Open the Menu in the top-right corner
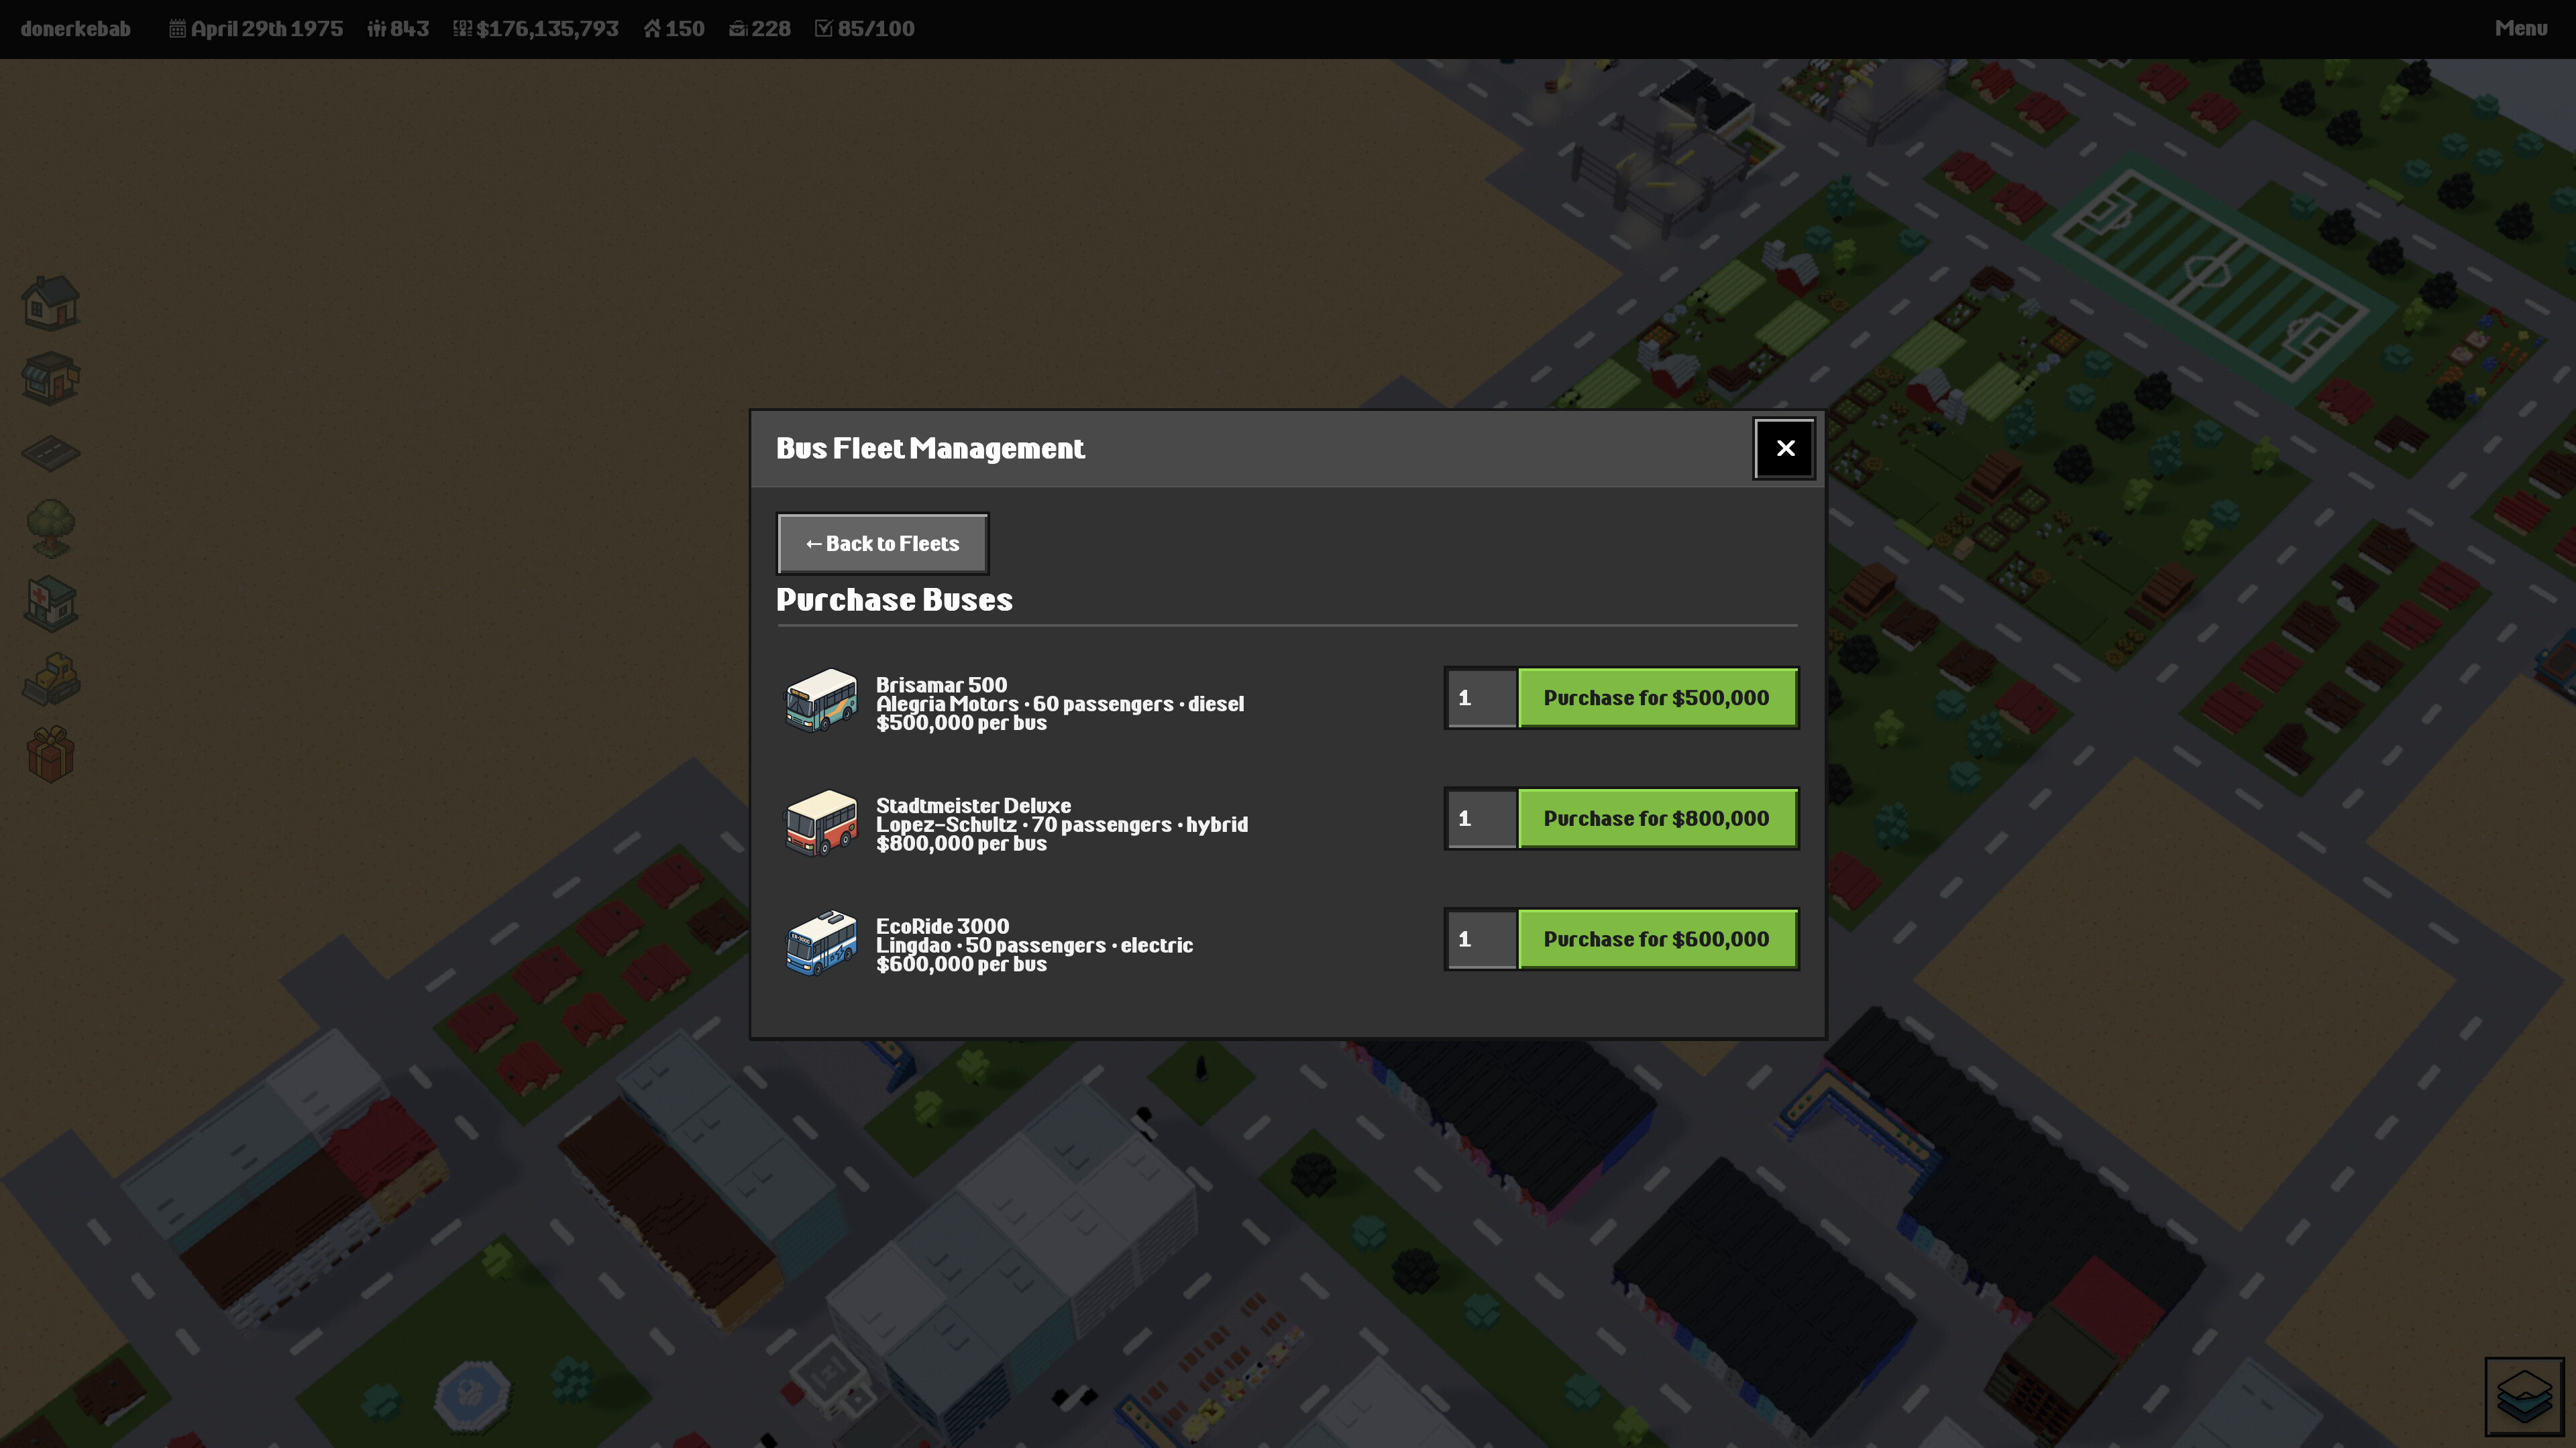The height and width of the screenshot is (1448, 2576). [x=2519, y=28]
